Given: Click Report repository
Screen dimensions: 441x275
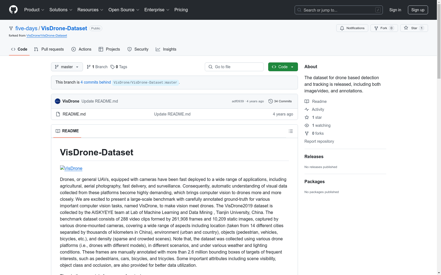Looking at the screenshot, I should (x=319, y=141).
